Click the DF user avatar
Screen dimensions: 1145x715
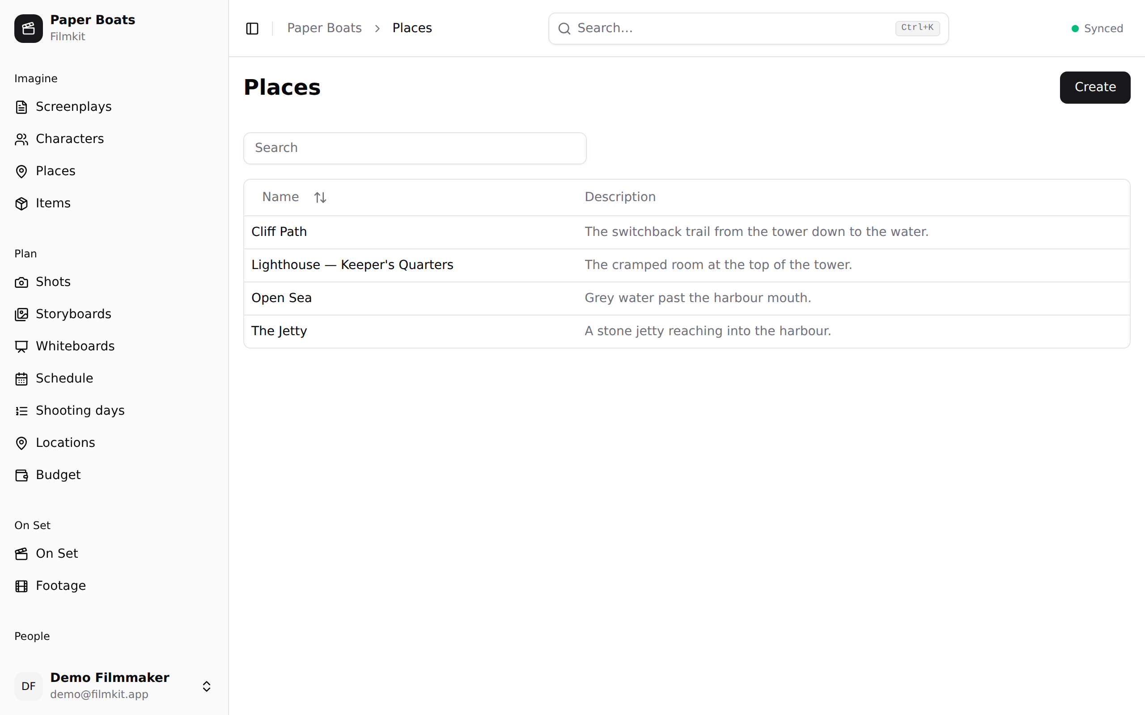point(28,686)
